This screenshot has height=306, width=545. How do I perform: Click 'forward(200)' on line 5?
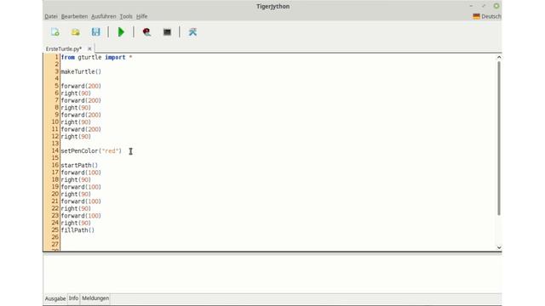[x=81, y=86]
